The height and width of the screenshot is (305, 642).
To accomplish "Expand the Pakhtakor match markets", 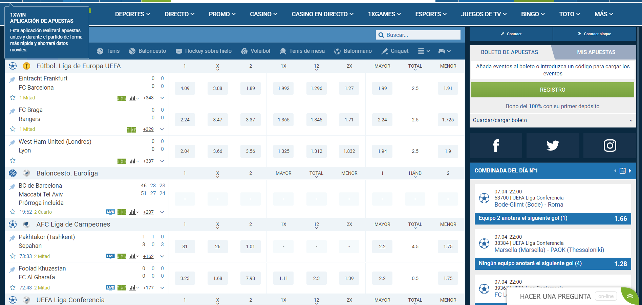I will pos(162,256).
